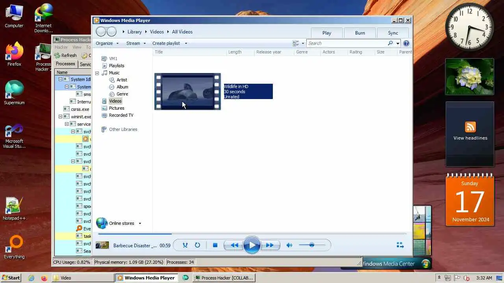Sort by the Rating column header
Image resolution: width=504 pixels, height=283 pixels.
coord(361,52)
